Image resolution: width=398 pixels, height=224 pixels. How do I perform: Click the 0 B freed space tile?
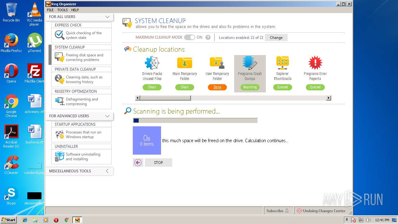pyautogui.click(x=147, y=140)
